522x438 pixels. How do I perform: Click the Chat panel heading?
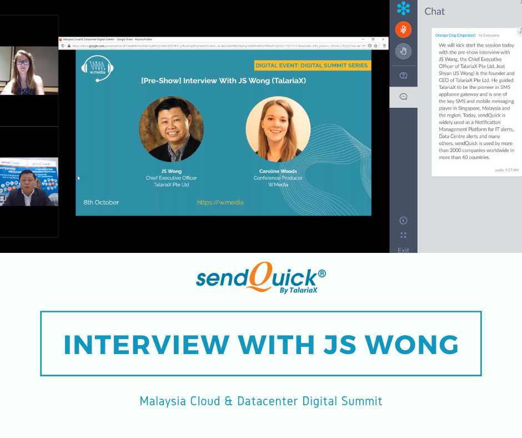434,12
